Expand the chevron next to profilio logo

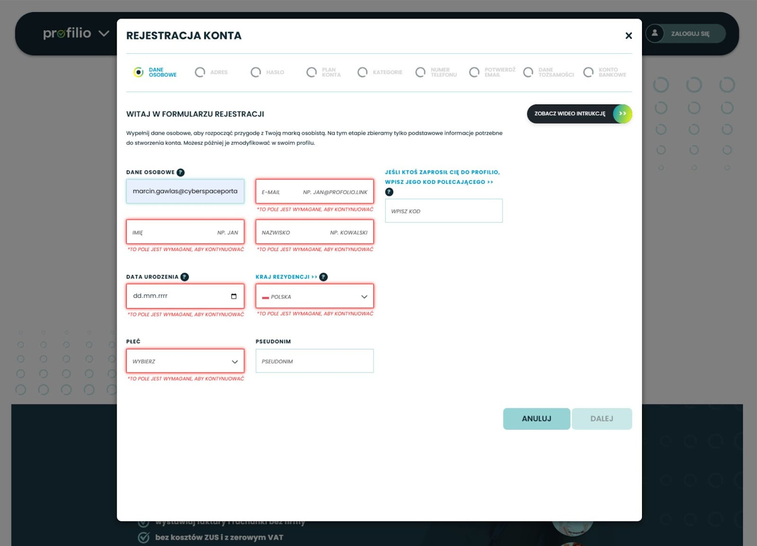(104, 34)
